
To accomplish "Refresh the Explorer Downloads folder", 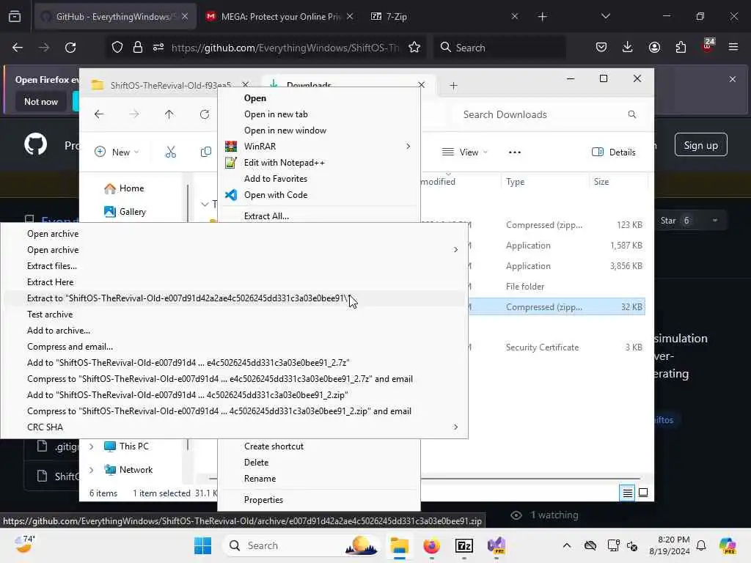I will pyautogui.click(x=205, y=114).
